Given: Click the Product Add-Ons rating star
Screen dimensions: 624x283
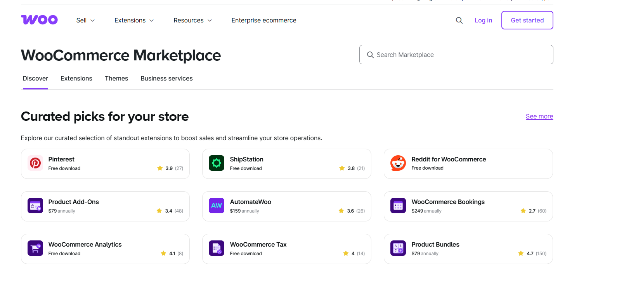Looking at the screenshot, I should click(159, 211).
